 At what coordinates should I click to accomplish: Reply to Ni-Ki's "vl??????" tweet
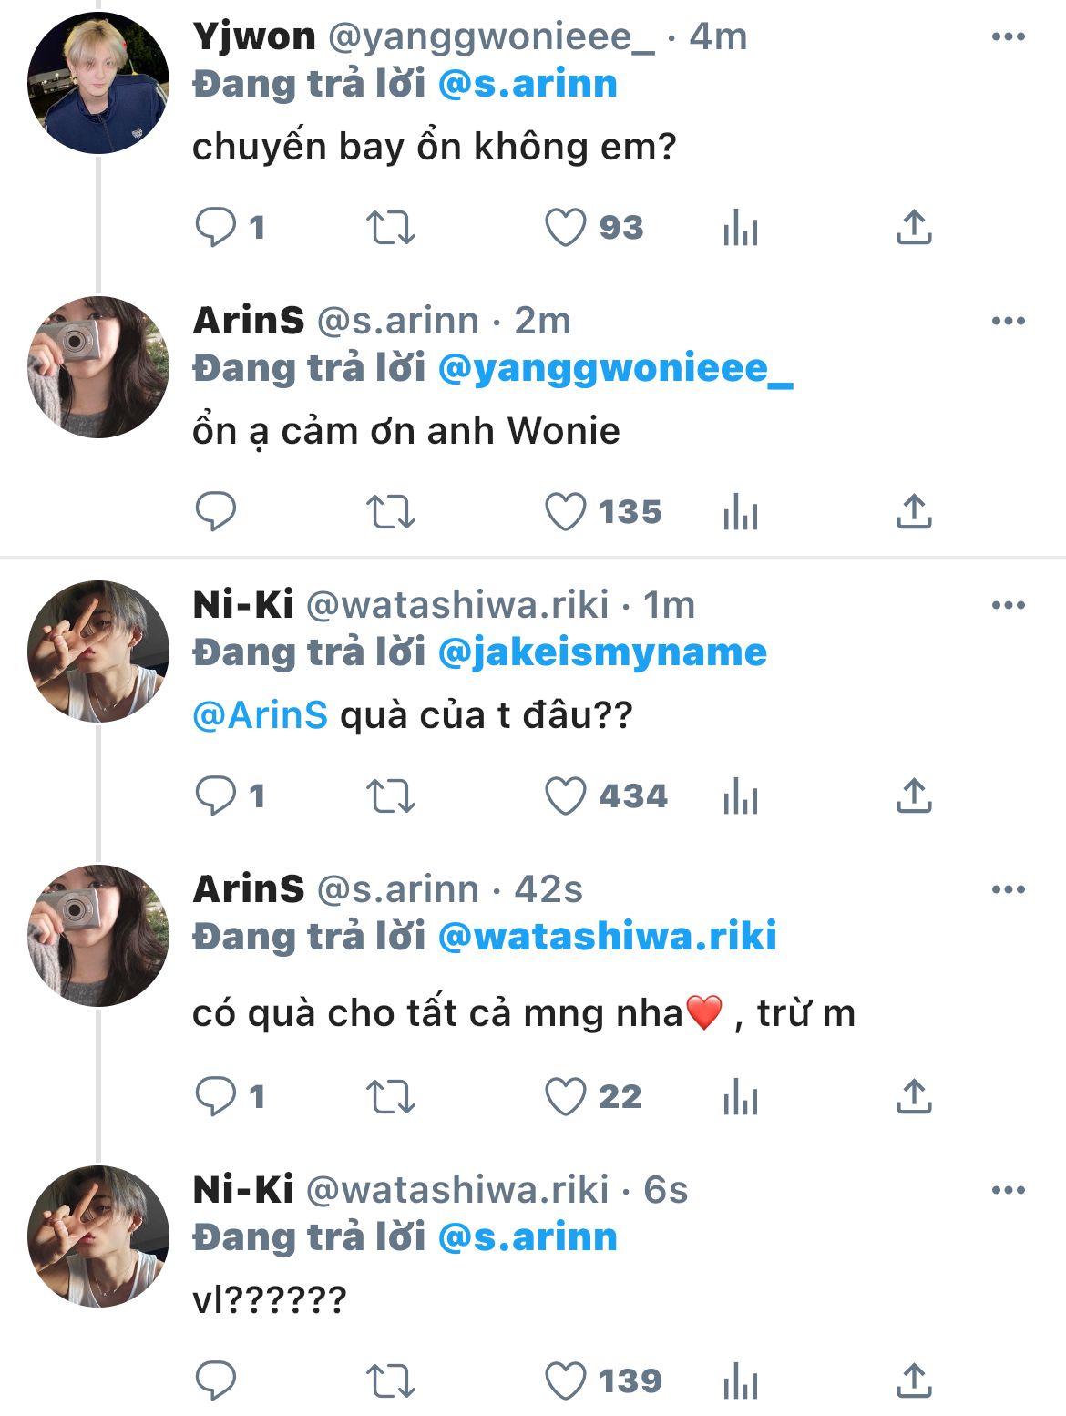point(216,1381)
